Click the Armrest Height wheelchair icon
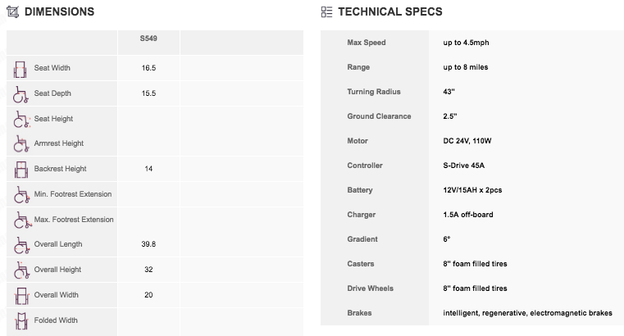624x336 pixels. pyautogui.click(x=21, y=144)
